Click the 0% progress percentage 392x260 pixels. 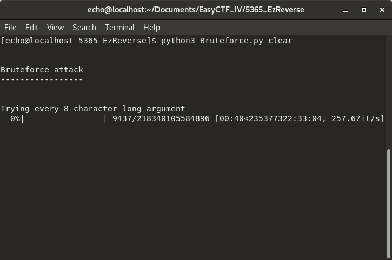coord(15,118)
